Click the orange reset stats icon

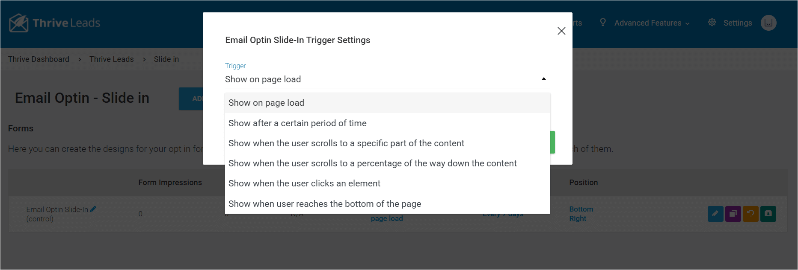(x=750, y=214)
